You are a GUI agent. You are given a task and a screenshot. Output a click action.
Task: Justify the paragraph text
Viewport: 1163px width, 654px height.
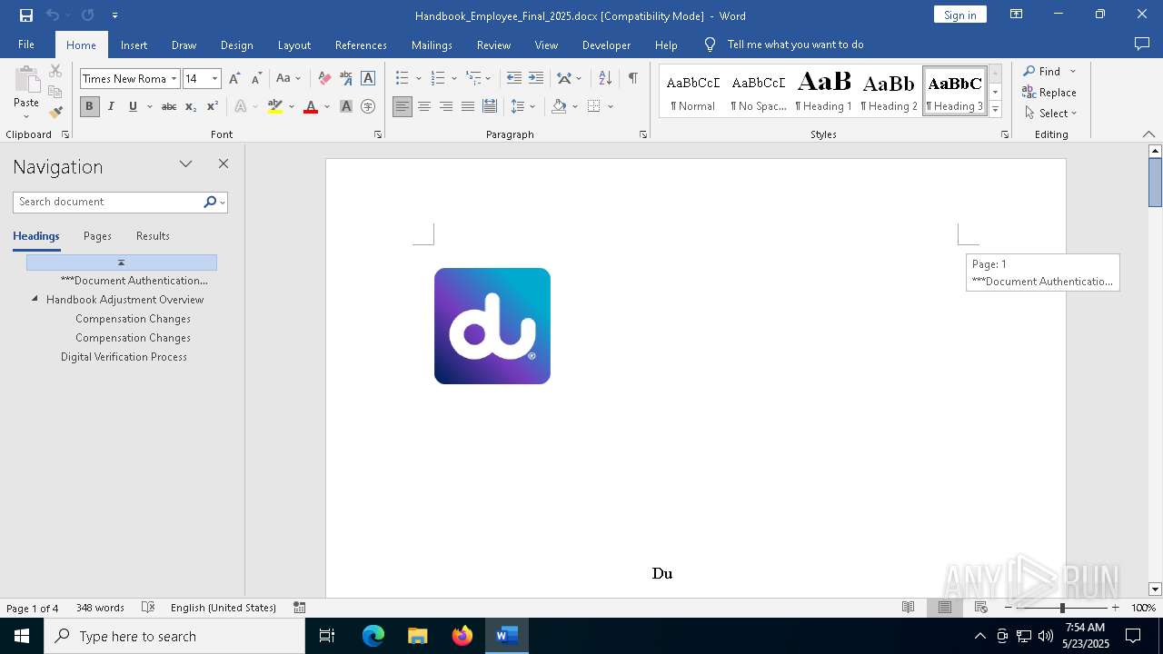coord(468,106)
